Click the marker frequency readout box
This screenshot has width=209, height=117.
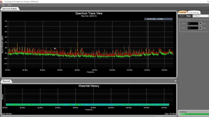click(x=158, y=19)
